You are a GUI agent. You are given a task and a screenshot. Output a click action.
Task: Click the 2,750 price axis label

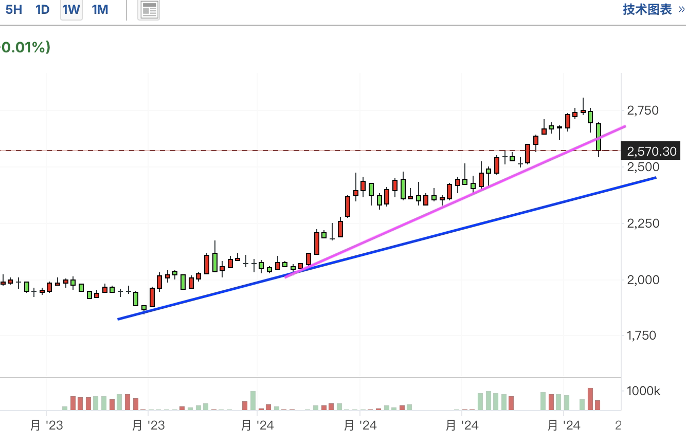click(643, 110)
